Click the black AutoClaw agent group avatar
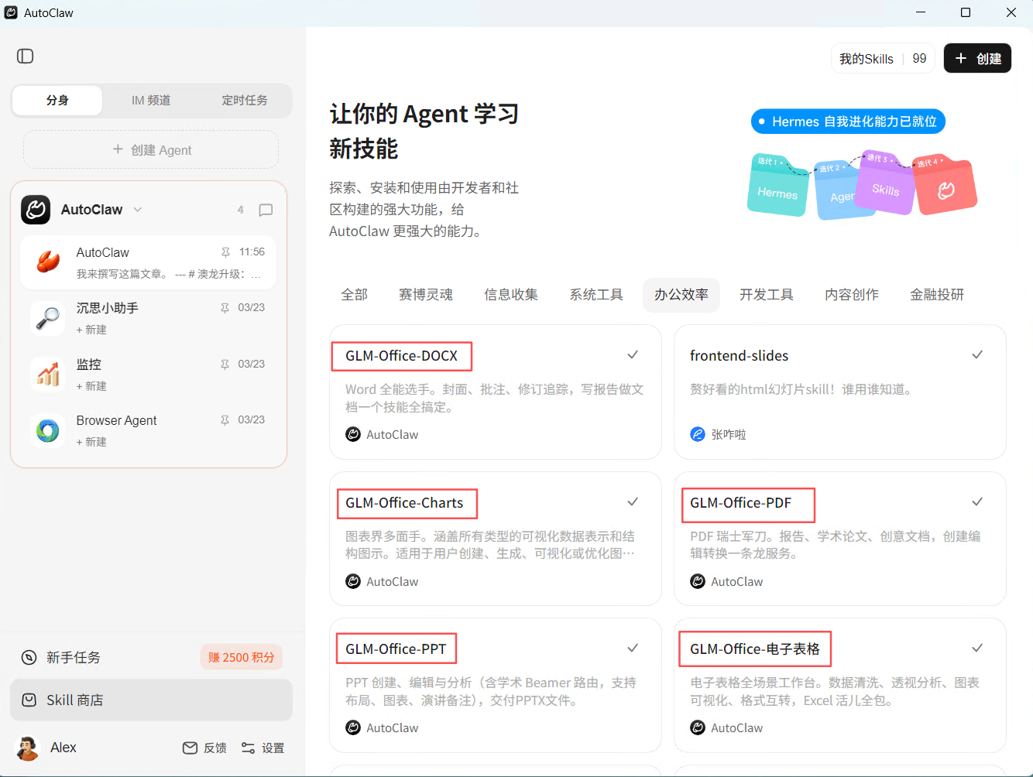The width and height of the screenshot is (1033, 777). click(x=36, y=210)
